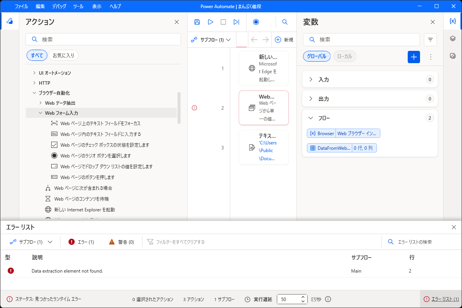
Task: Increase 実行遅延 with the up arrow
Action: [x=303, y=297]
